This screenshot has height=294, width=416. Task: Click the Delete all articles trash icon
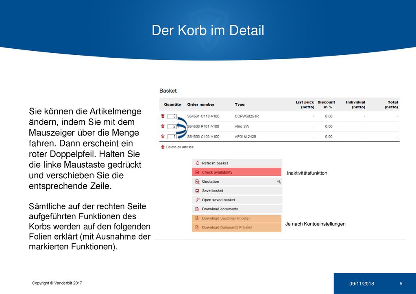point(163,147)
